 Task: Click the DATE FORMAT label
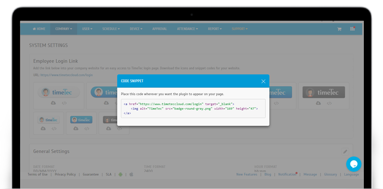click(x=44, y=167)
